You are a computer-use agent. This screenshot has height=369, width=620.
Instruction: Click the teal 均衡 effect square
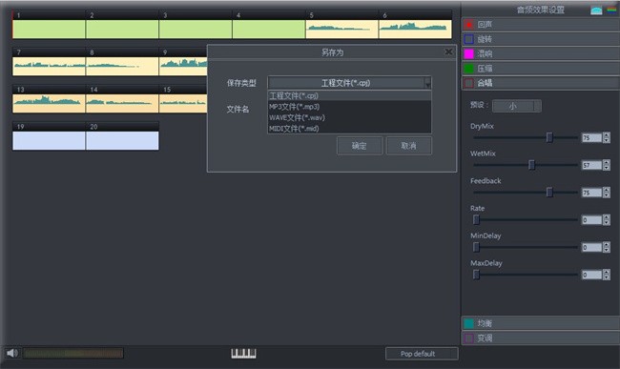tap(469, 323)
